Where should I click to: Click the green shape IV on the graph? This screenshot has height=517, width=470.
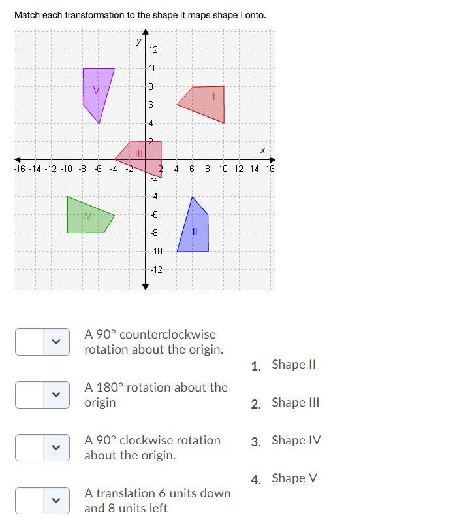(x=86, y=217)
